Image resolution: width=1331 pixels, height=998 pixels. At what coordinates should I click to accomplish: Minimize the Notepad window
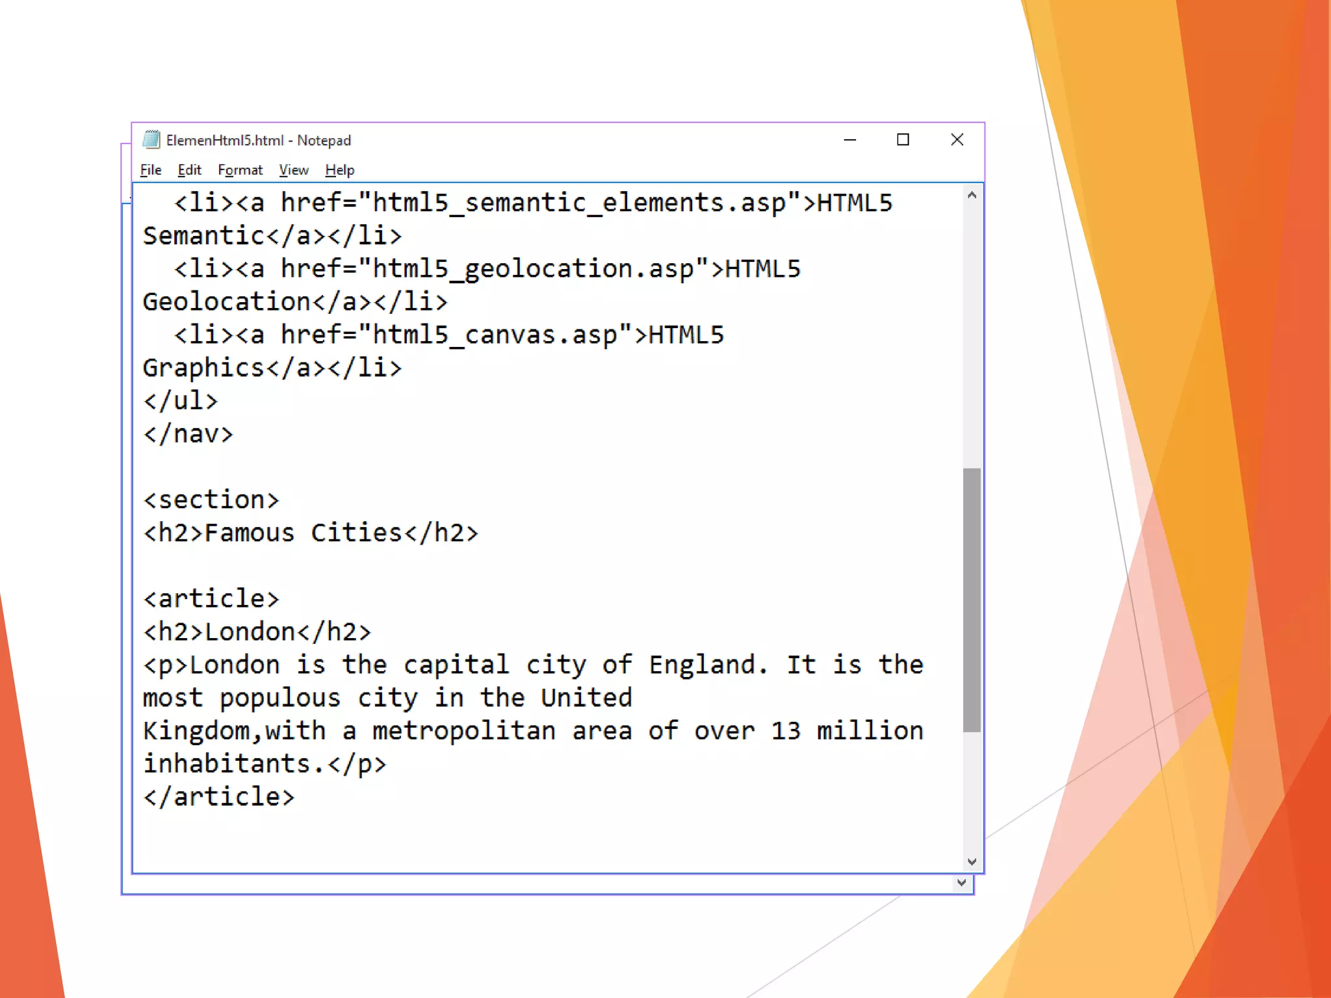click(x=849, y=140)
